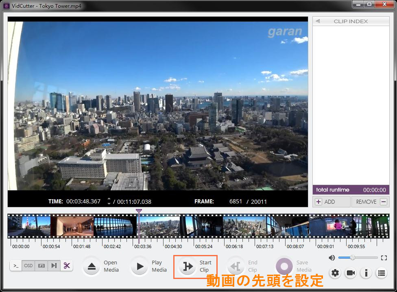
Task: Open VidCutter settings via gear icon
Action: (335, 273)
